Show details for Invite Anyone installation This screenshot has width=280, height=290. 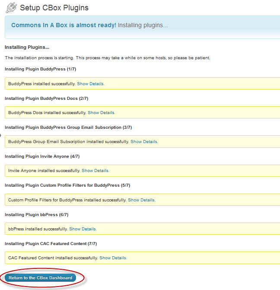(95, 171)
